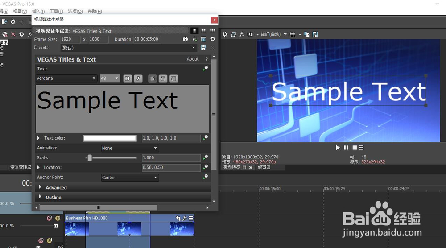Click the About link
446x248 pixels.
[x=193, y=59]
